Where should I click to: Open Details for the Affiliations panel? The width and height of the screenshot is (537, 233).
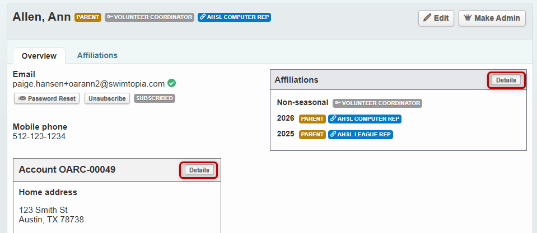tap(506, 80)
